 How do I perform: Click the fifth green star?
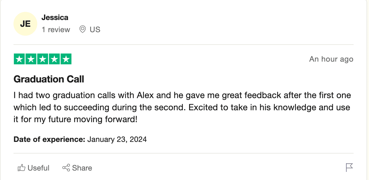click(x=66, y=59)
